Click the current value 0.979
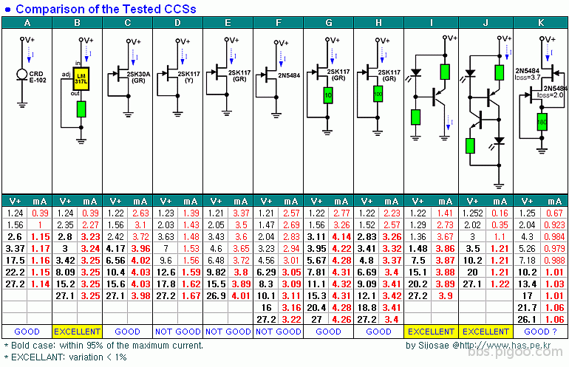 click(x=554, y=249)
